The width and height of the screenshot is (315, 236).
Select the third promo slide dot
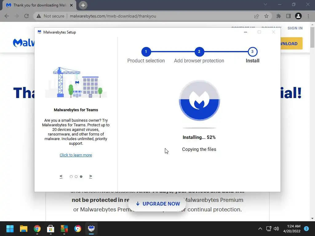[81, 177]
